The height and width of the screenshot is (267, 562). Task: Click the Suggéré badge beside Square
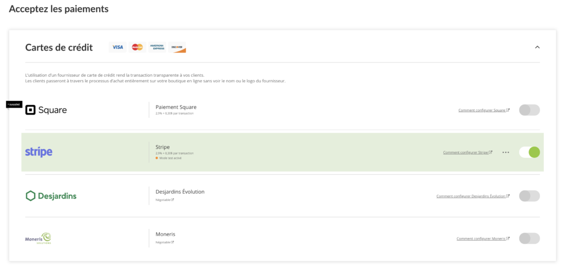click(x=14, y=104)
